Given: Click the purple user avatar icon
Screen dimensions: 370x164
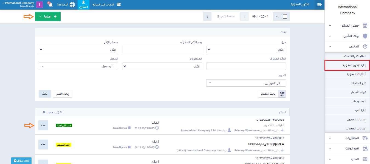Looking at the screenshot, I should (39, 5).
